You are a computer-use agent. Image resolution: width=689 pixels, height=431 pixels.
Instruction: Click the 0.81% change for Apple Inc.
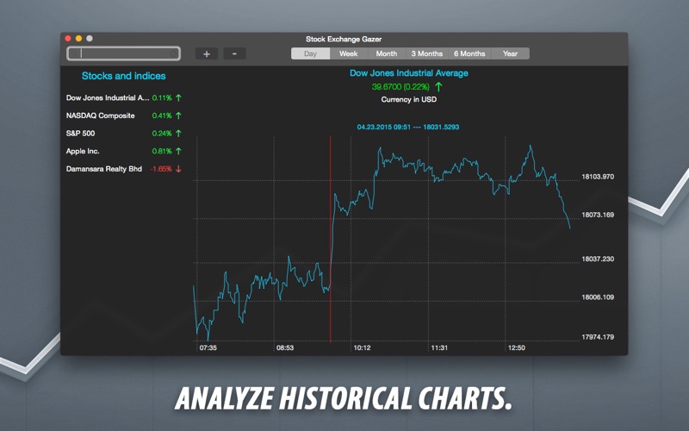162,151
